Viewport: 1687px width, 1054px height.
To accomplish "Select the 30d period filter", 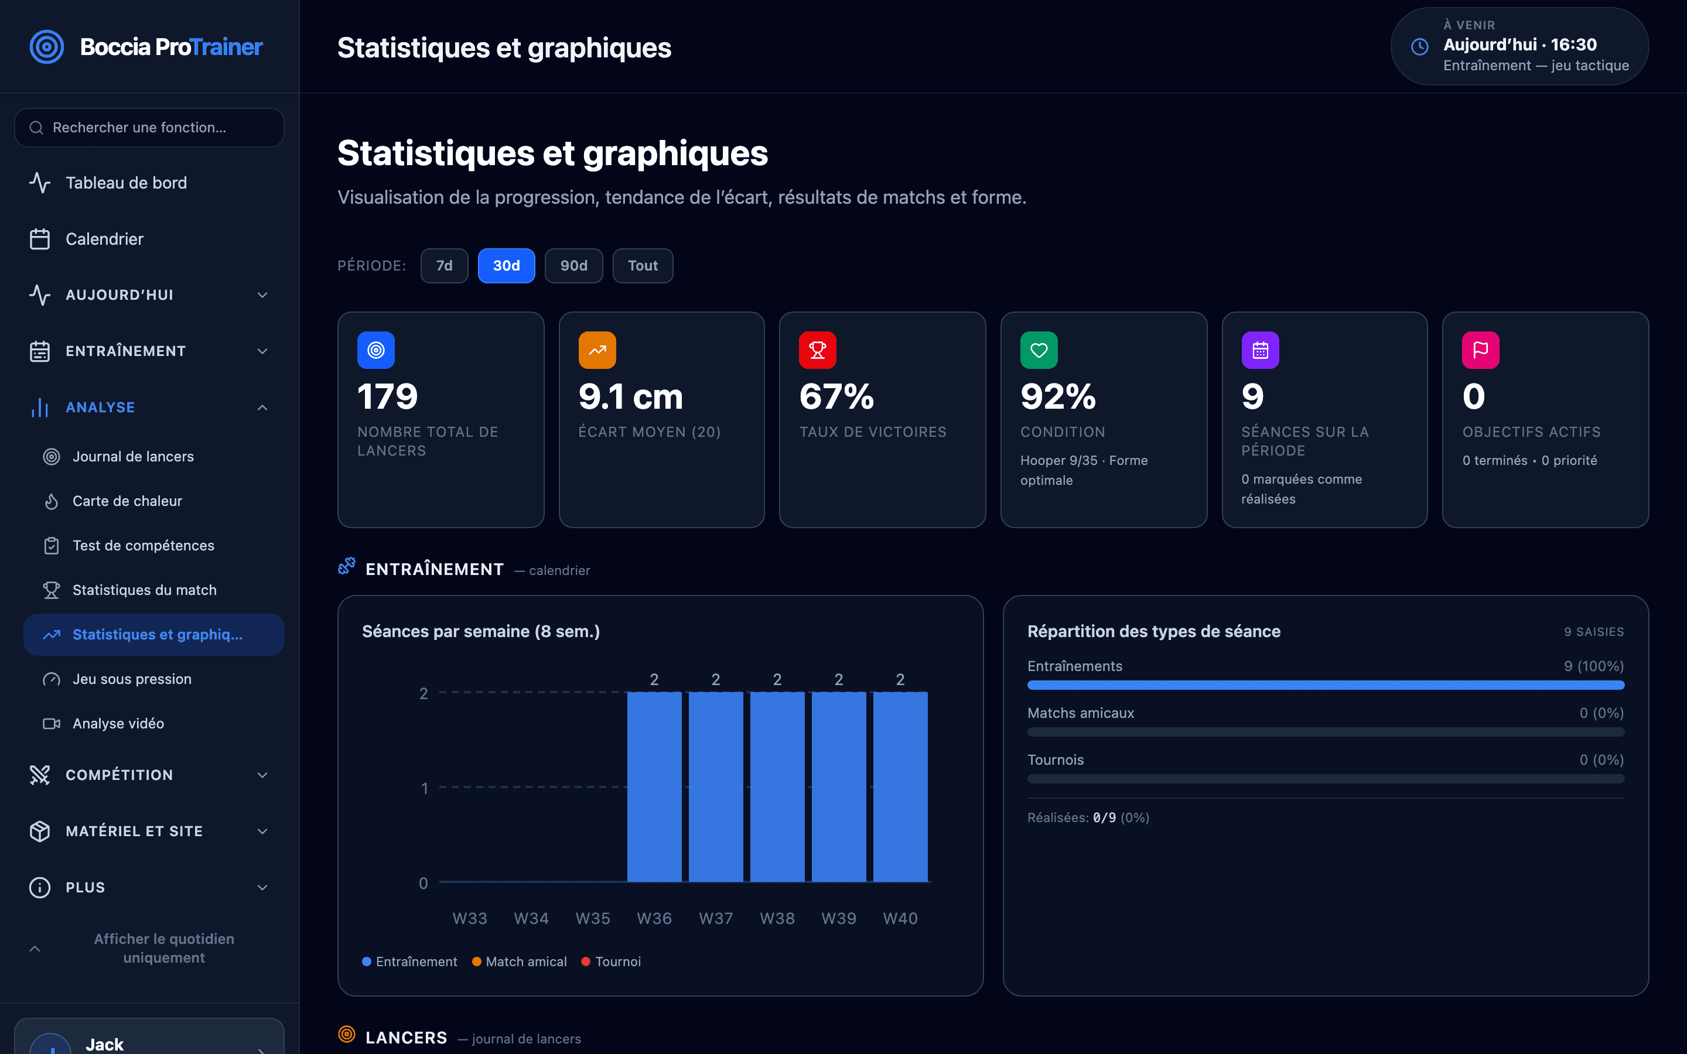I will click(506, 266).
